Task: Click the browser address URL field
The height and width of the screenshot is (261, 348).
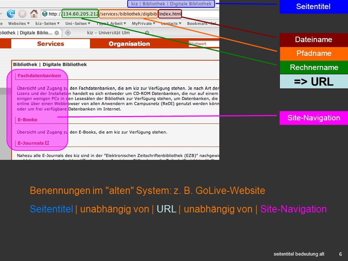Action: [x=130, y=14]
